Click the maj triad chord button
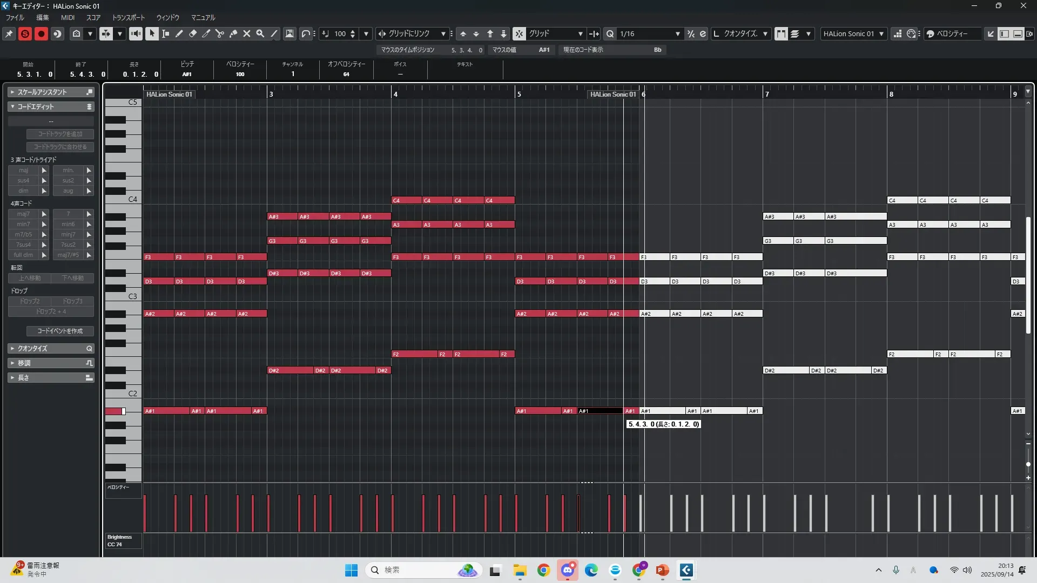The height and width of the screenshot is (583, 1037). tap(24, 170)
